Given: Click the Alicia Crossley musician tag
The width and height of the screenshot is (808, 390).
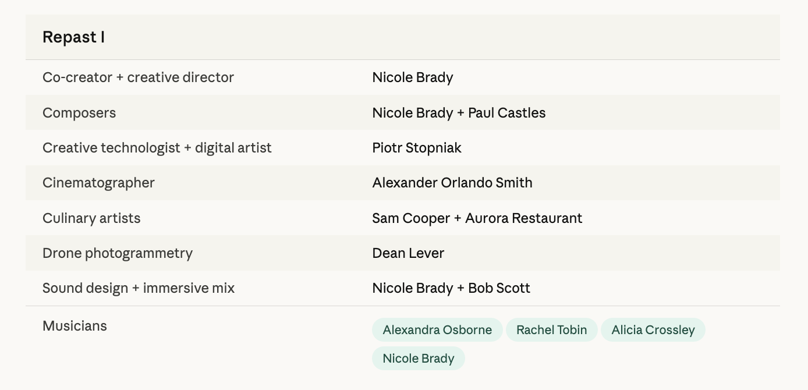Looking at the screenshot, I should [653, 330].
